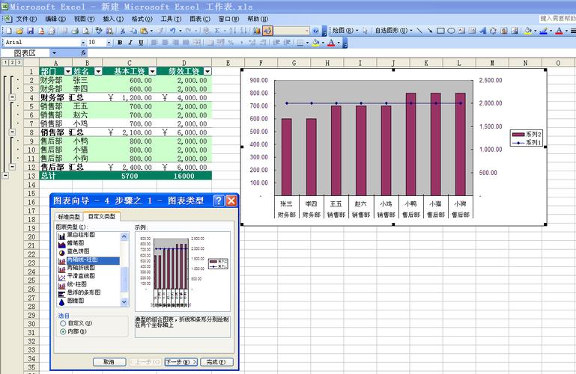
Task: Open the 部门 filter dropdown
Action: tap(68, 71)
